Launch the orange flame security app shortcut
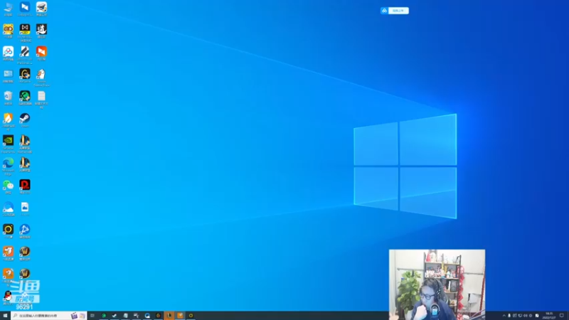The height and width of the screenshot is (320, 569). pyautogui.click(x=8, y=122)
